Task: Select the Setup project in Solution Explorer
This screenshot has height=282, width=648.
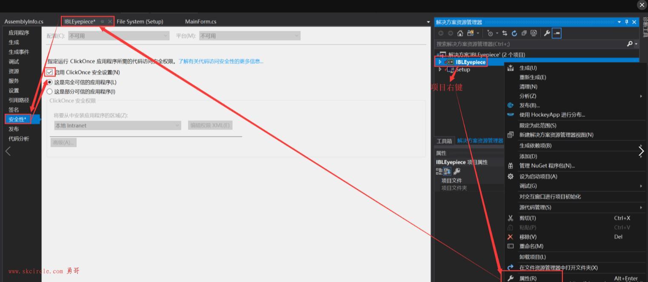Action: (462, 70)
